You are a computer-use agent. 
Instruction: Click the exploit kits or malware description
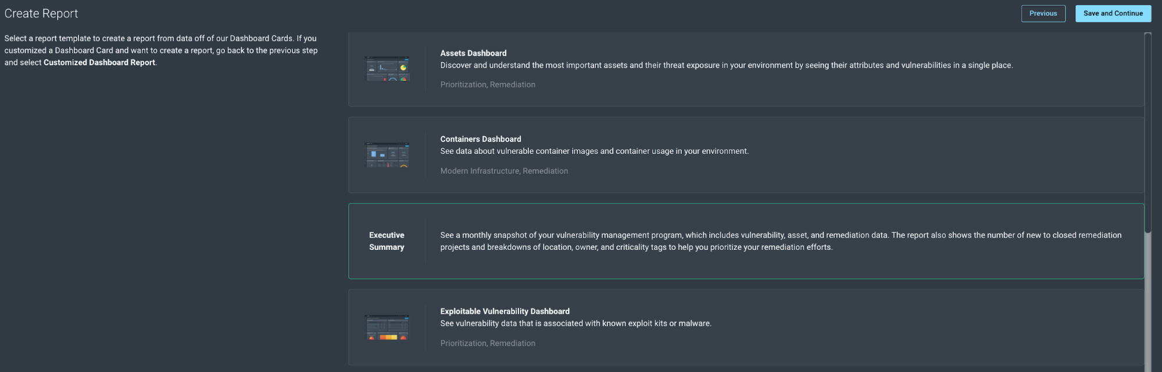(575, 324)
